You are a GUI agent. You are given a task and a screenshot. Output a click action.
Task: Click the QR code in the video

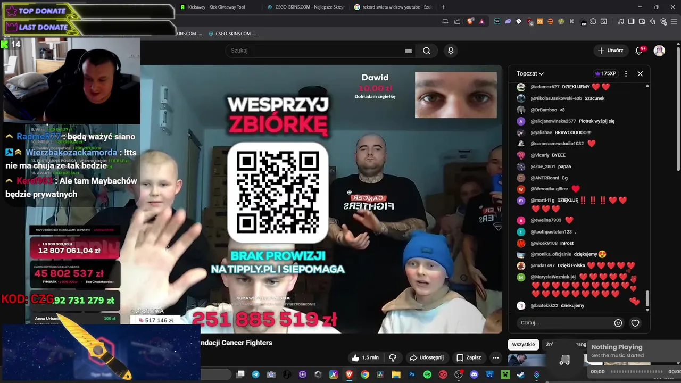[x=278, y=192]
